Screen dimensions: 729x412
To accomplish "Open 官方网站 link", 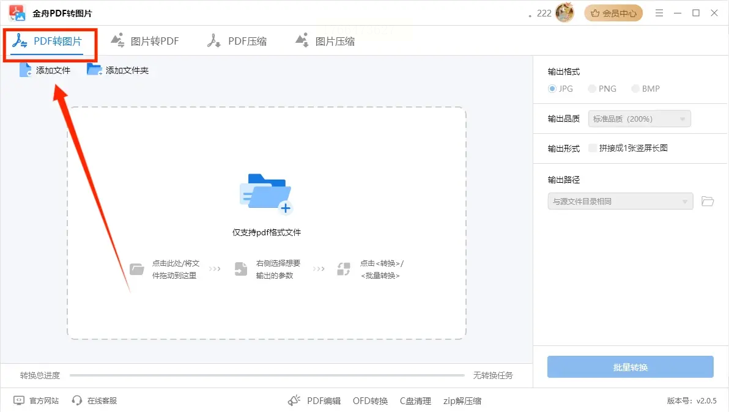I will pyautogui.click(x=36, y=400).
